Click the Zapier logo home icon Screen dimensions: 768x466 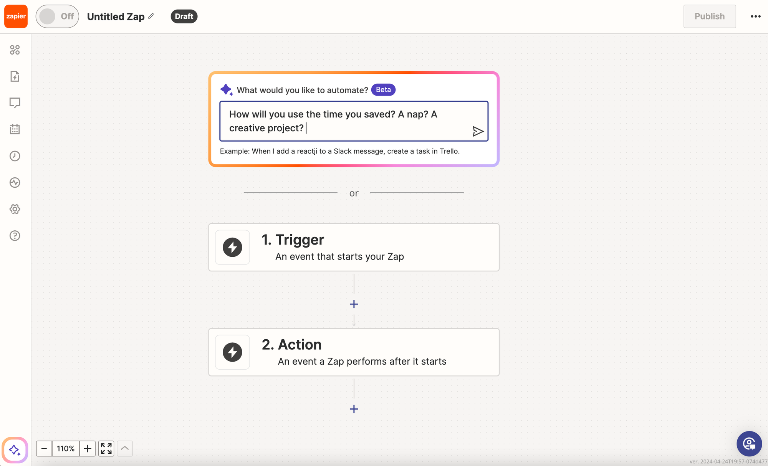tap(16, 16)
